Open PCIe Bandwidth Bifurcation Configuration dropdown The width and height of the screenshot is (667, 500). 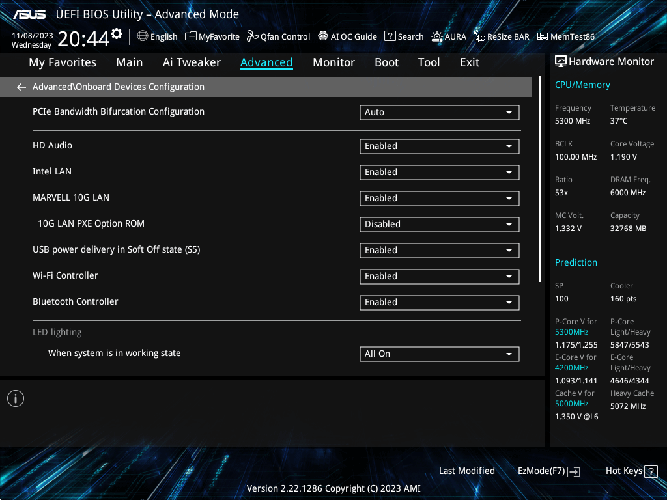click(x=440, y=112)
